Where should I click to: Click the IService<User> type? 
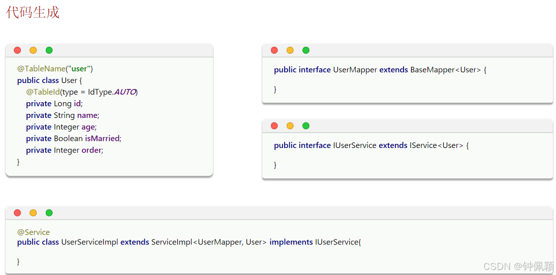[x=437, y=145]
